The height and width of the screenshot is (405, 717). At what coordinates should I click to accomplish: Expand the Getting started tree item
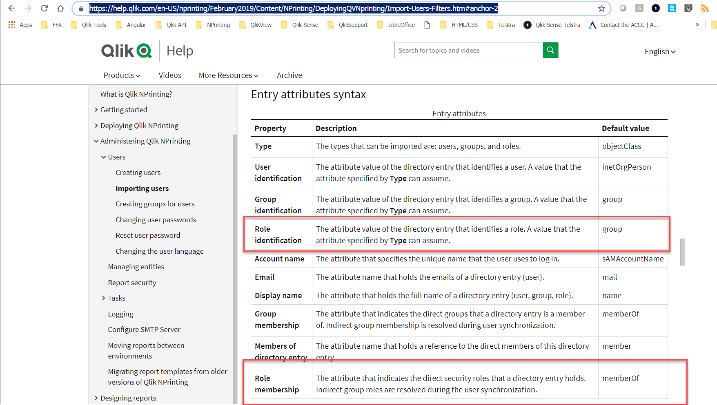coord(96,109)
